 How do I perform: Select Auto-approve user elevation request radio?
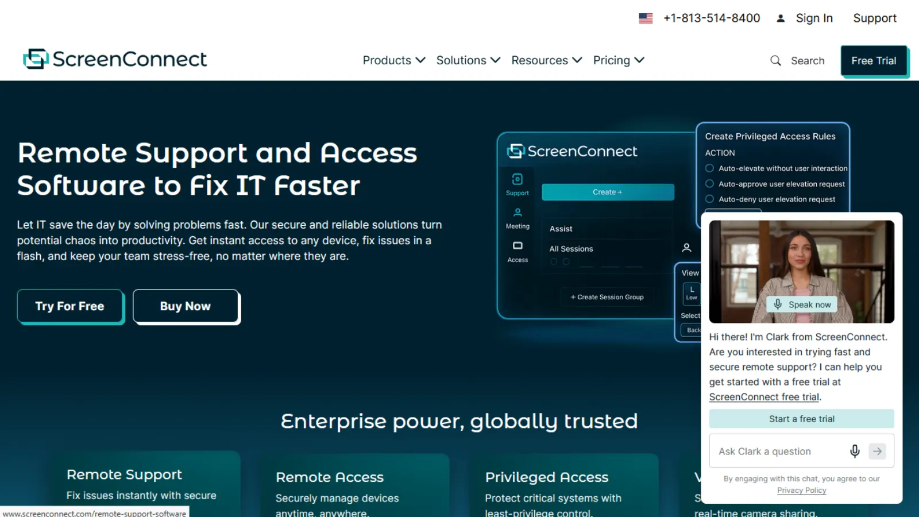click(x=709, y=184)
